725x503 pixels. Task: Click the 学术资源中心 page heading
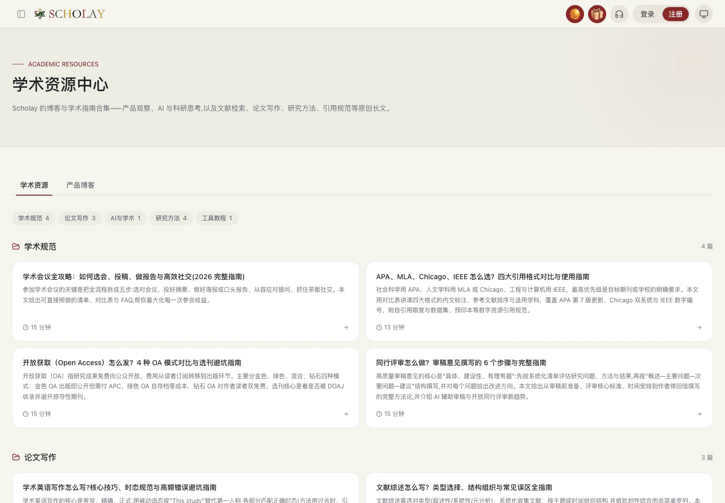[60, 85]
